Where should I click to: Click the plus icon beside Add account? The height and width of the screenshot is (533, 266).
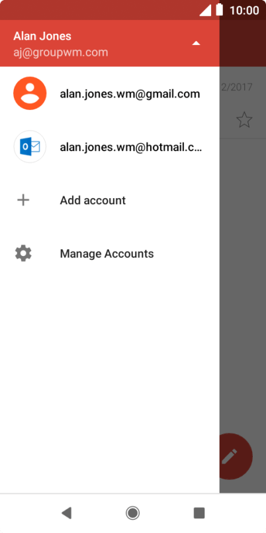[23, 200]
